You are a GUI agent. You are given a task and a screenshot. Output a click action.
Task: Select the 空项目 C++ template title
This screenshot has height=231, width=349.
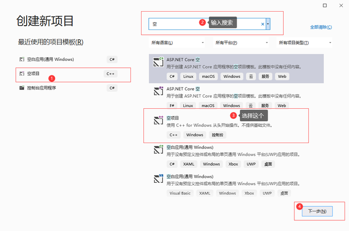click(173, 118)
